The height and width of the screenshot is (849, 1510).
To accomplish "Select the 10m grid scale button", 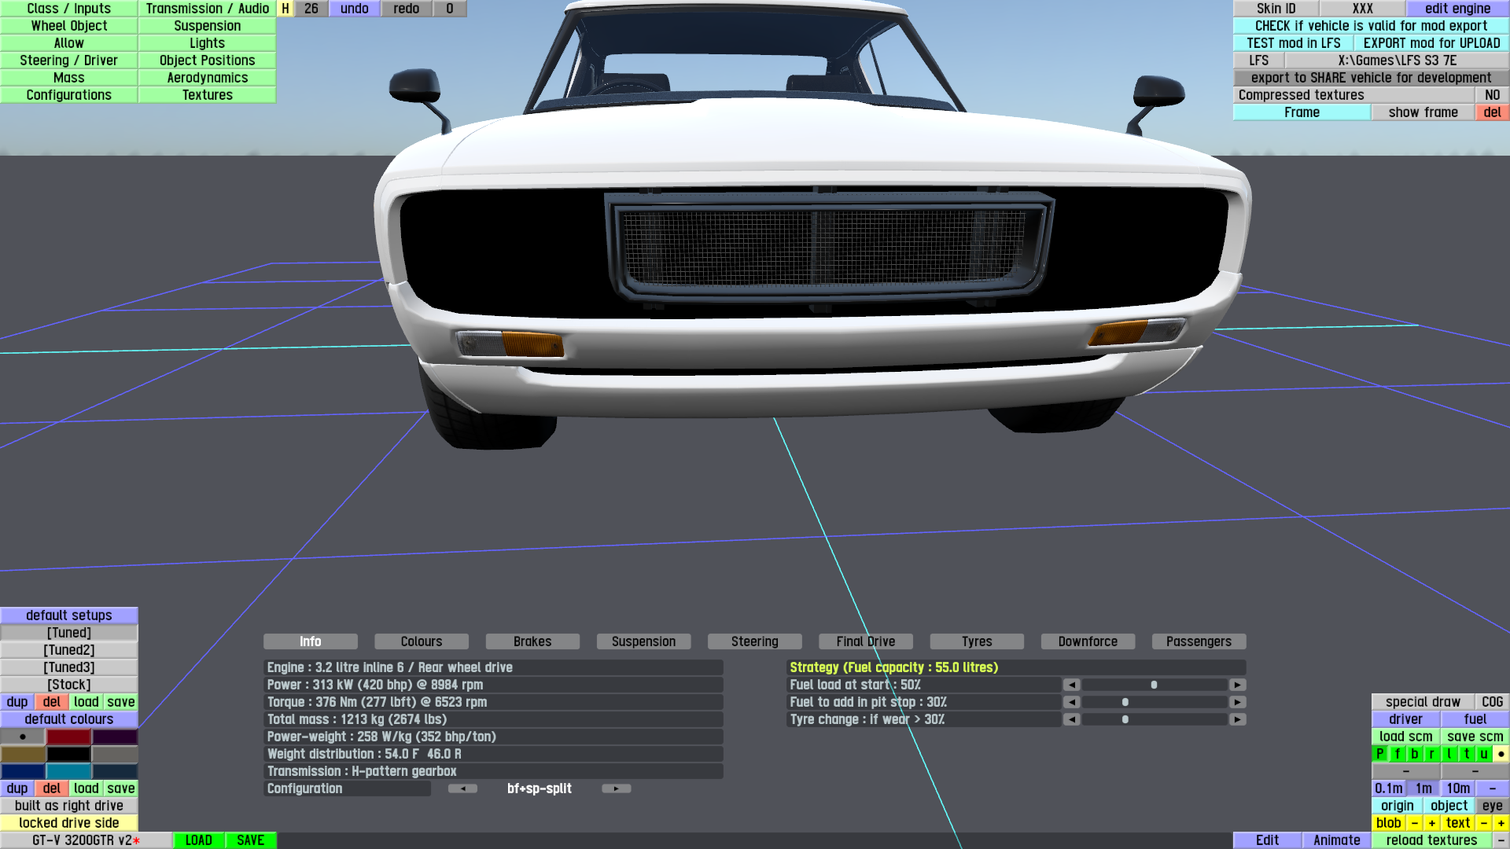I will 1458,788.
